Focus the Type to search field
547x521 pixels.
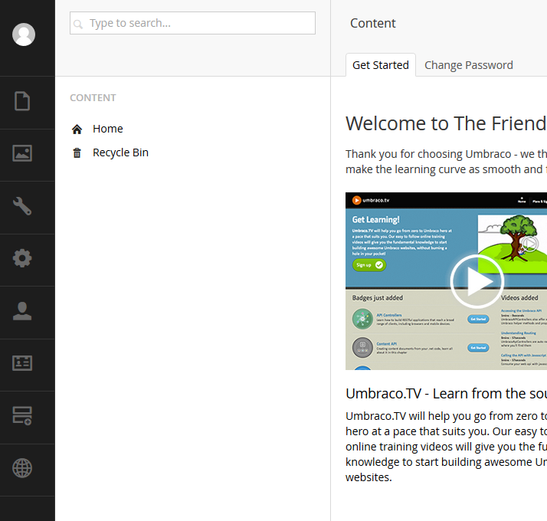[x=192, y=23]
